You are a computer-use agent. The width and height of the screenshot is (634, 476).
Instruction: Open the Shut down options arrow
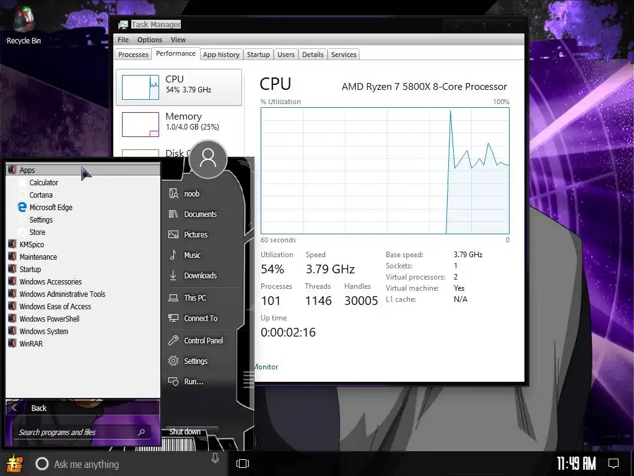212,432
